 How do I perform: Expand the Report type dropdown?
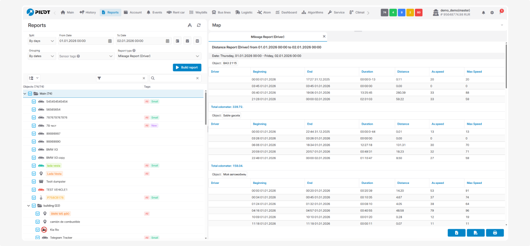159,56
